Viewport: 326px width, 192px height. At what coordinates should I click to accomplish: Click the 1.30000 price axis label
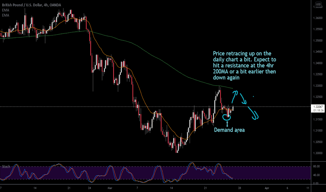click(318, 153)
